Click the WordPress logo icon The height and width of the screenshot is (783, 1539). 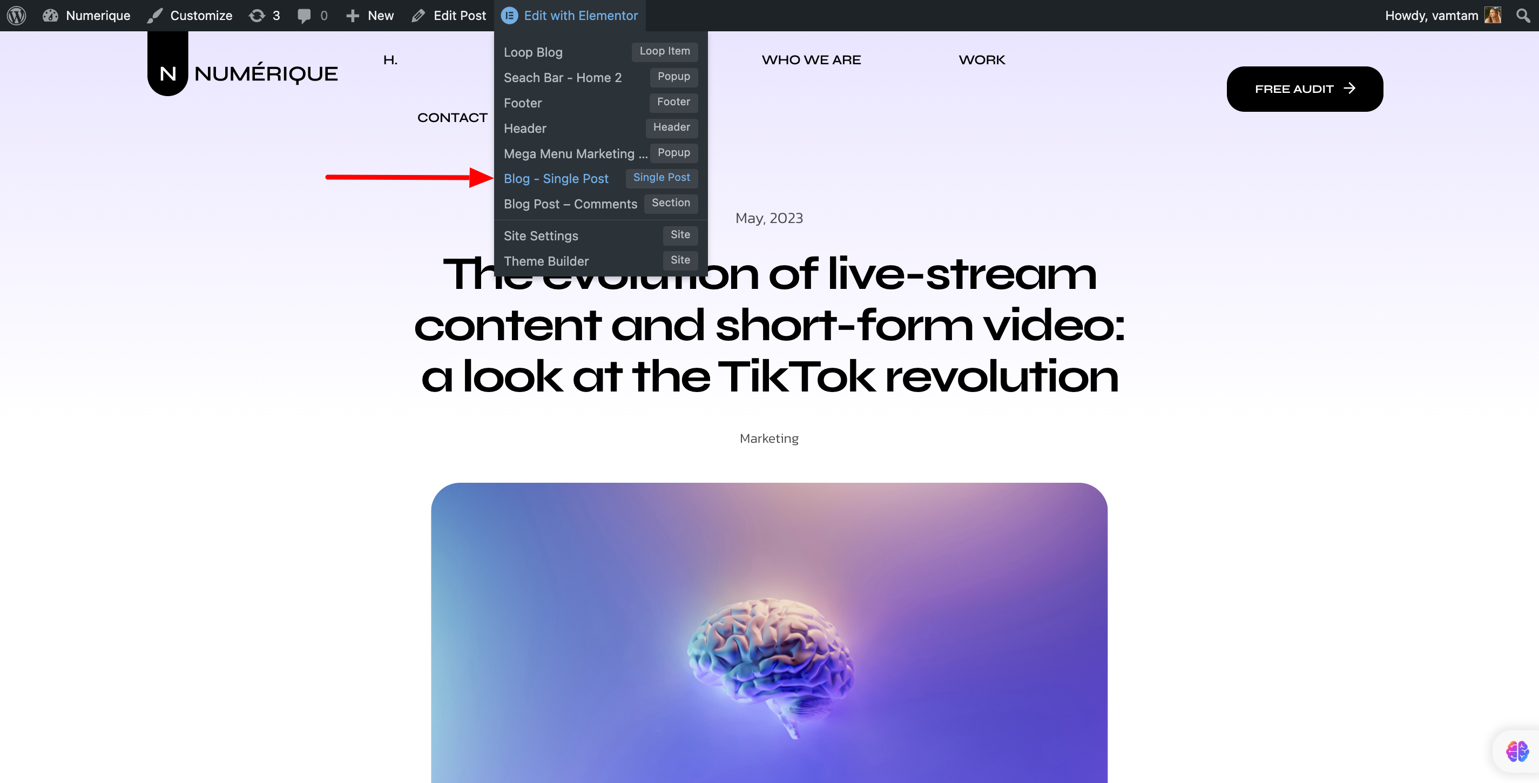(16, 16)
